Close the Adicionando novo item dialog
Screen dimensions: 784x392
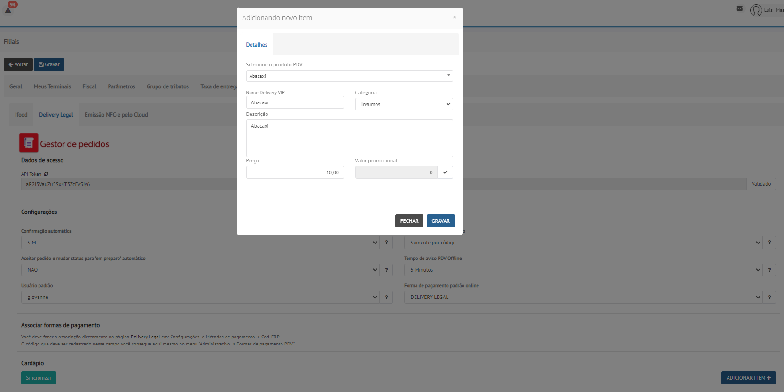(x=455, y=17)
